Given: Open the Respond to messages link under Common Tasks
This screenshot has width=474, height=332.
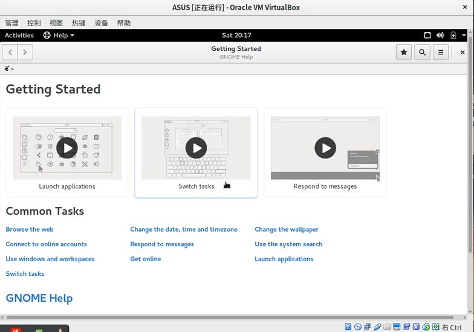Looking at the screenshot, I should 162,244.
